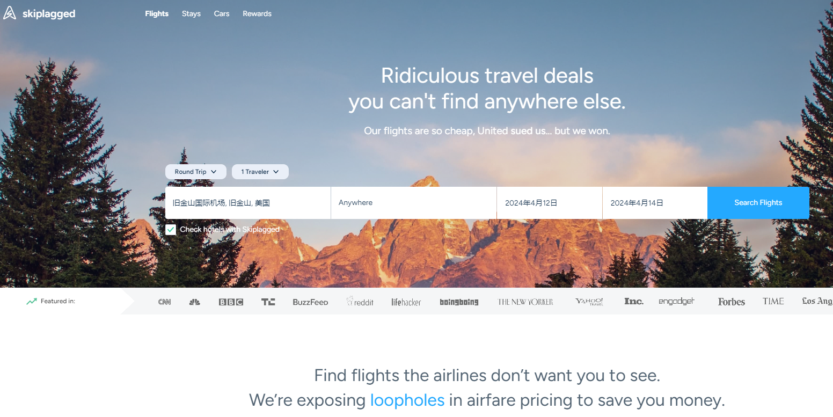Expand the 1 Traveler dropdown
The width and height of the screenshot is (833, 417).
pos(260,172)
